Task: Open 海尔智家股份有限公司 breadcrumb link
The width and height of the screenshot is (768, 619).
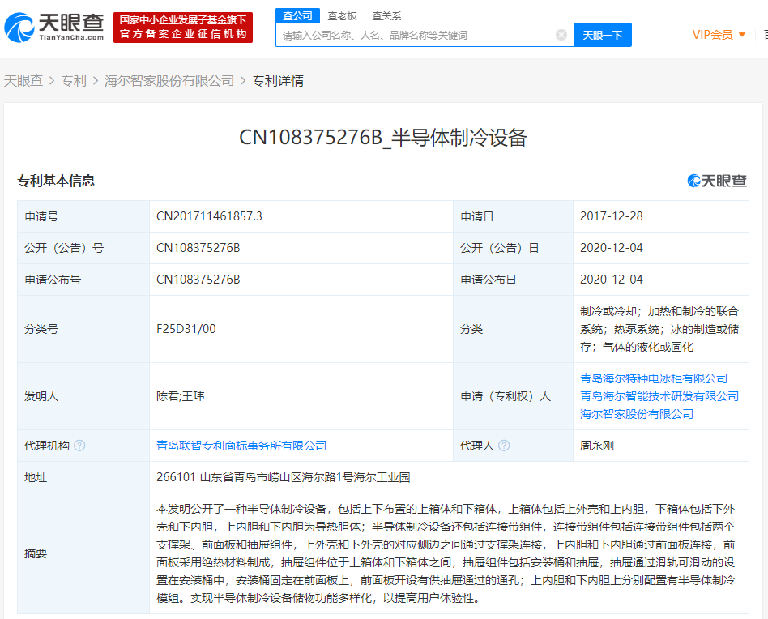Action: [x=169, y=80]
